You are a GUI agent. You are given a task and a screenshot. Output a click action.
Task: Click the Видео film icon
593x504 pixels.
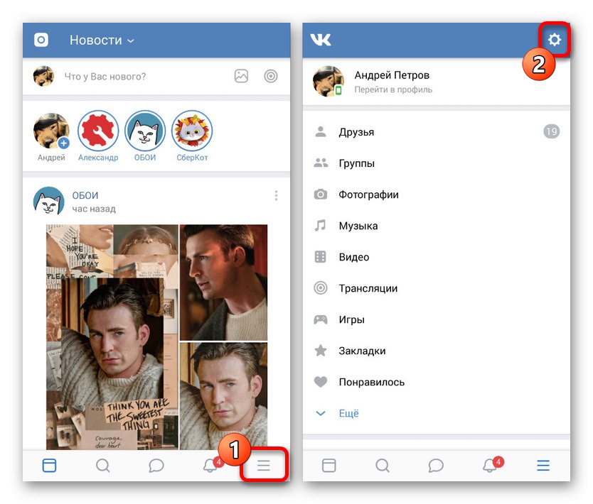pos(321,257)
